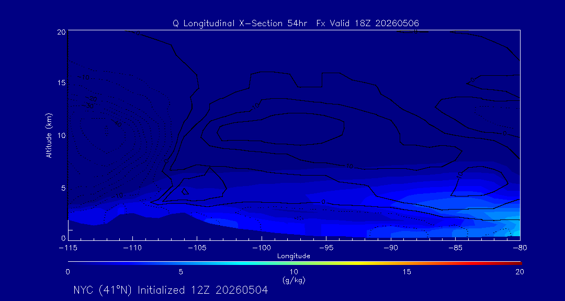Click the '(g/kg)' units label under the colorbar
Image resolution: width=565 pixels, height=301 pixels.
tap(293, 280)
